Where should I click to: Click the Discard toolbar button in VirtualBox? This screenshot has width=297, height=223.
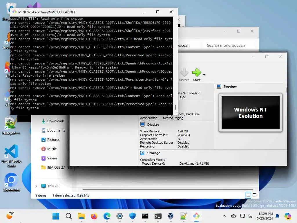click(x=184, y=75)
